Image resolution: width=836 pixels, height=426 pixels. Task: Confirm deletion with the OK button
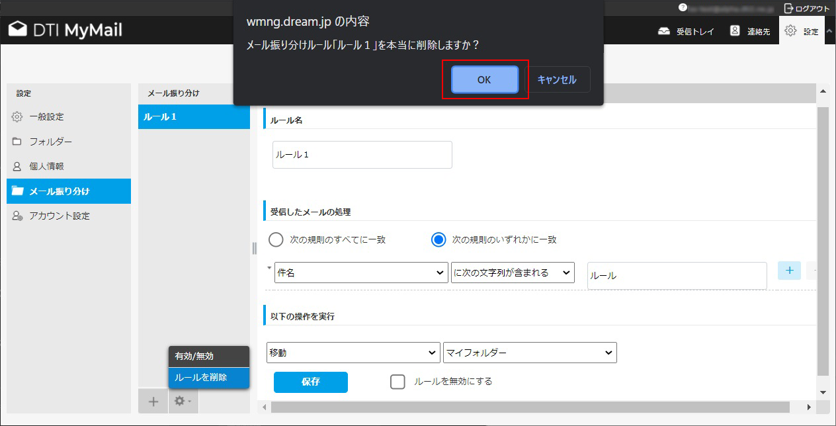485,79
